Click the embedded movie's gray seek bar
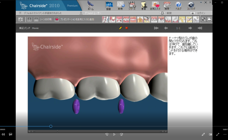The image size is (228, 140). click(98, 131)
